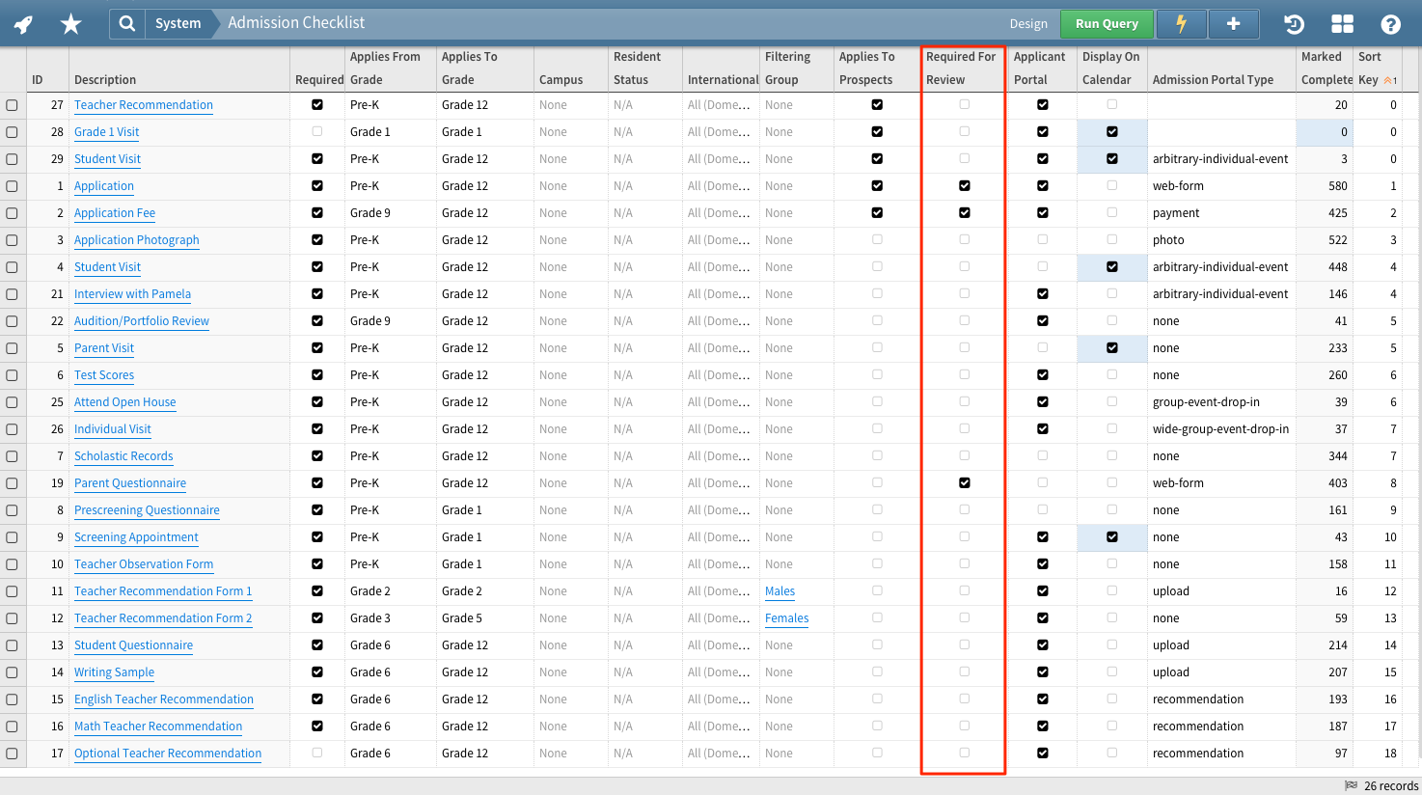Click the '26 records' status text

click(x=1391, y=786)
